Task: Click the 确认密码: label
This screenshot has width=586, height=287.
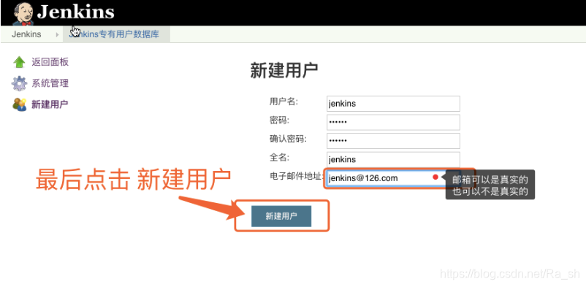Action: pyautogui.click(x=288, y=139)
